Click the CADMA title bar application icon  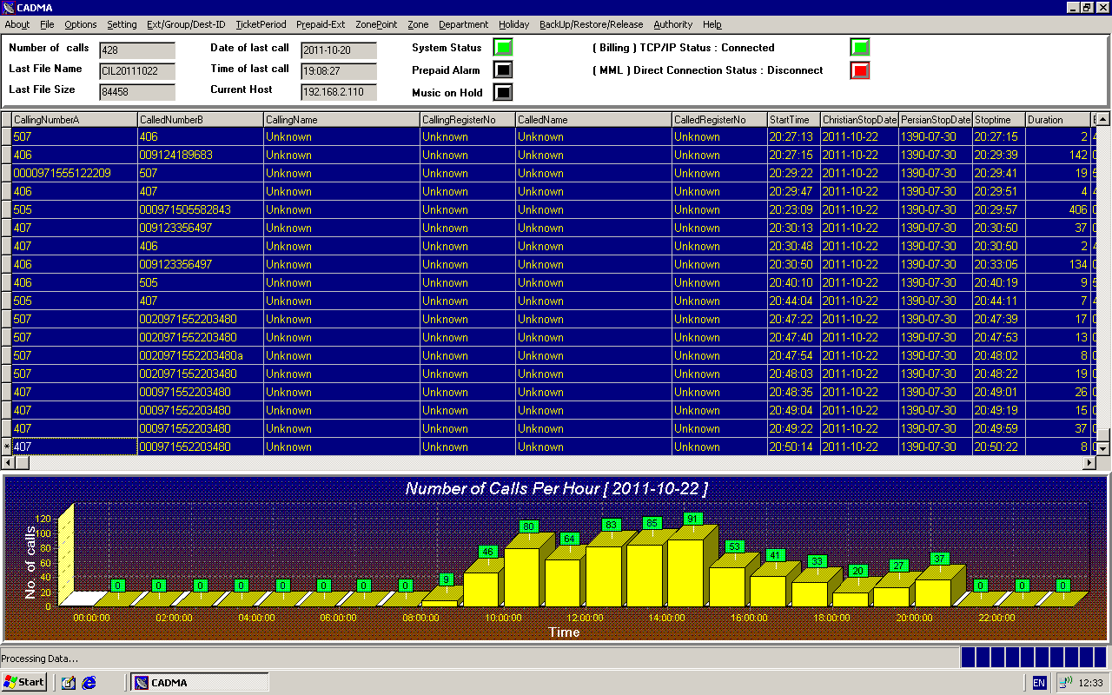pyautogui.click(x=8, y=8)
